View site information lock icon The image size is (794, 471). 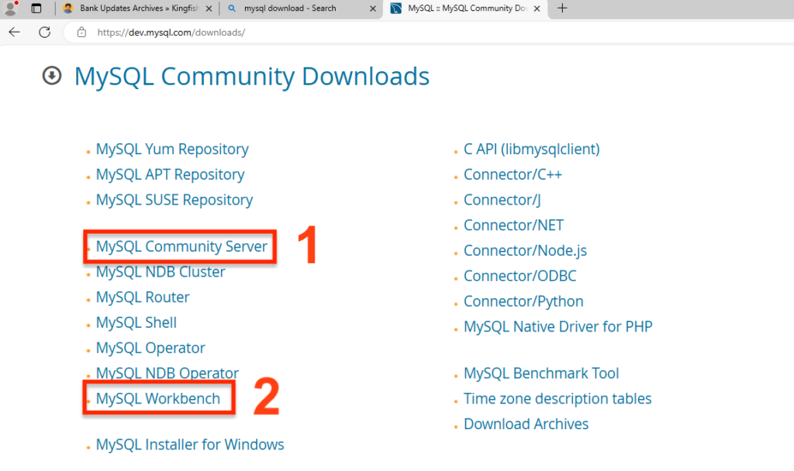(x=81, y=33)
